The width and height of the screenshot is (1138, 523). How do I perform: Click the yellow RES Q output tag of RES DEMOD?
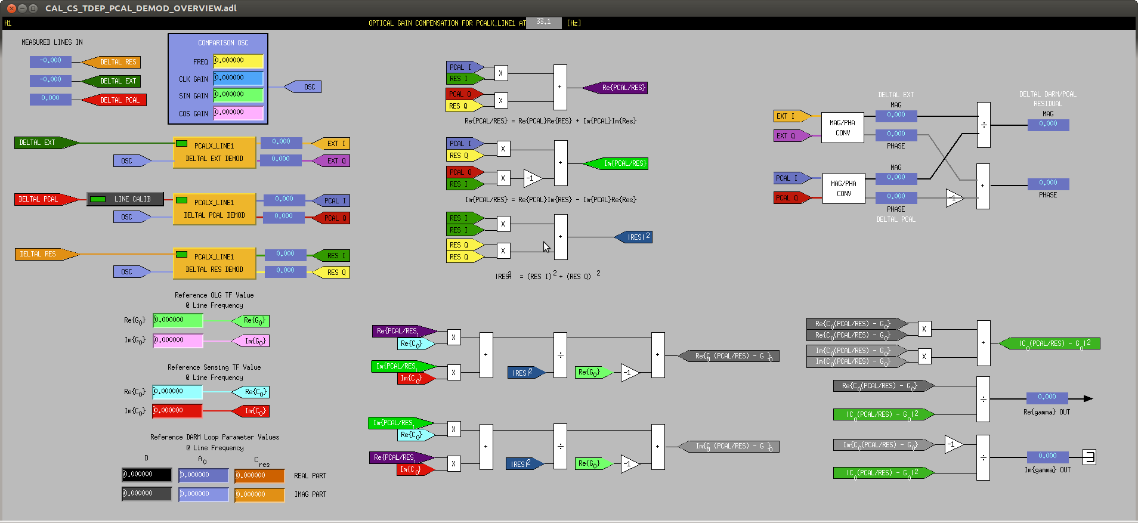330,273
